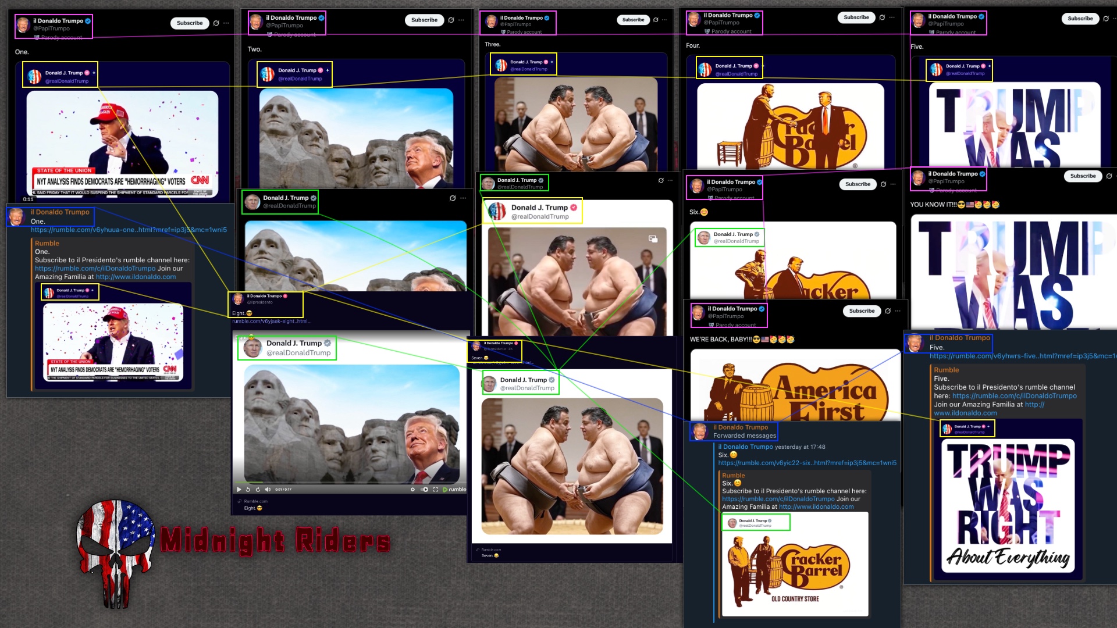This screenshot has width=1117, height=628.
Task: Open more options on the 'Four.' post
Action: click(x=892, y=17)
